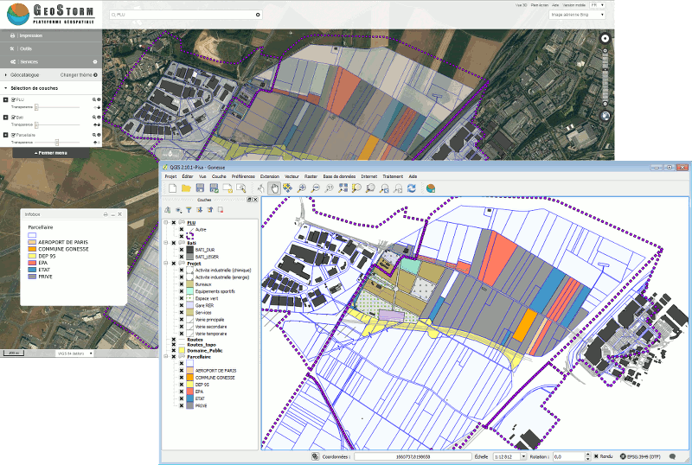Screen dimensions: 692x465
Task: Click Zoom to Selection icon
Action: 356,188
